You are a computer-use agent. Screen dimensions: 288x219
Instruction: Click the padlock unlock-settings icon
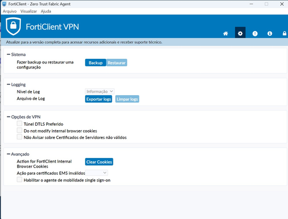point(285,33)
